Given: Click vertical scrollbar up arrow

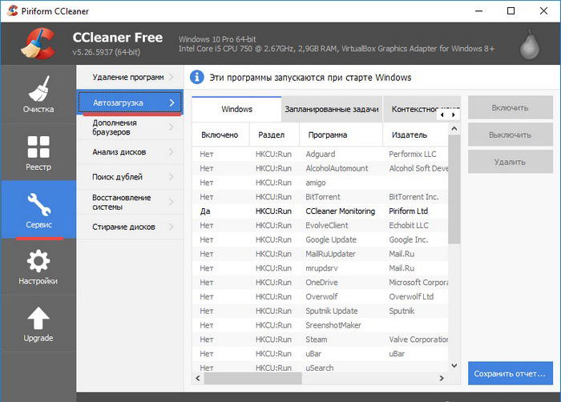Looking at the screenshot, I should [454, 128].
